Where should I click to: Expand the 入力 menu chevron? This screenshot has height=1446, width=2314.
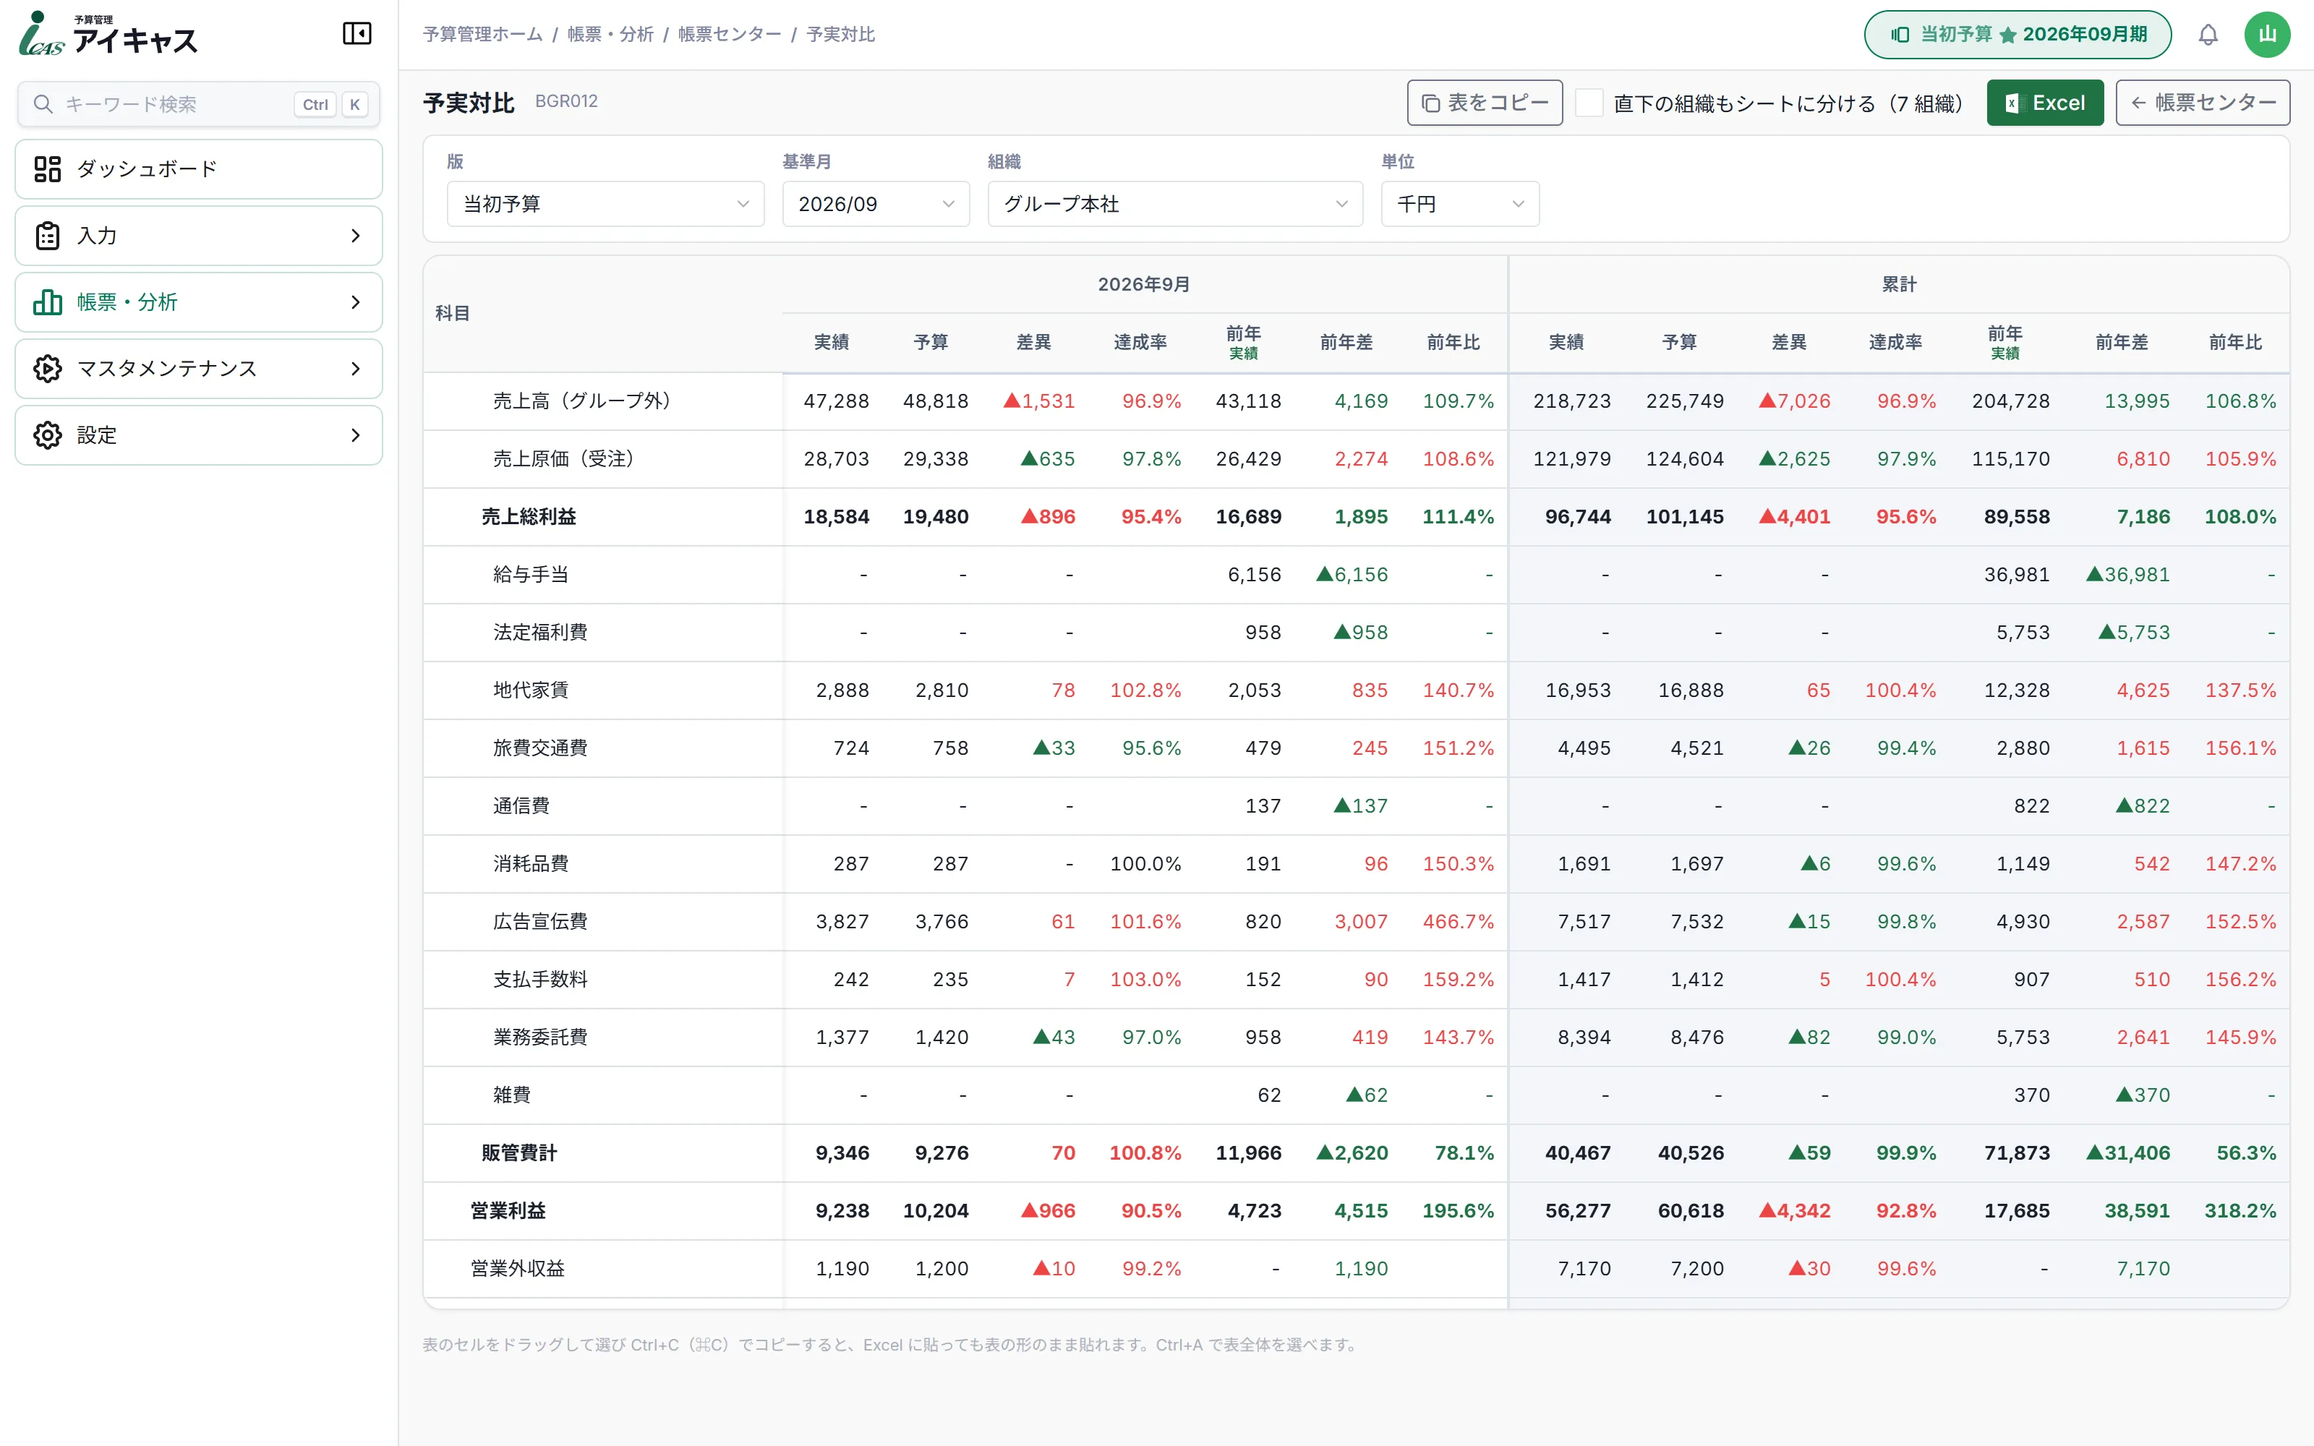click(x=356, y=235)
